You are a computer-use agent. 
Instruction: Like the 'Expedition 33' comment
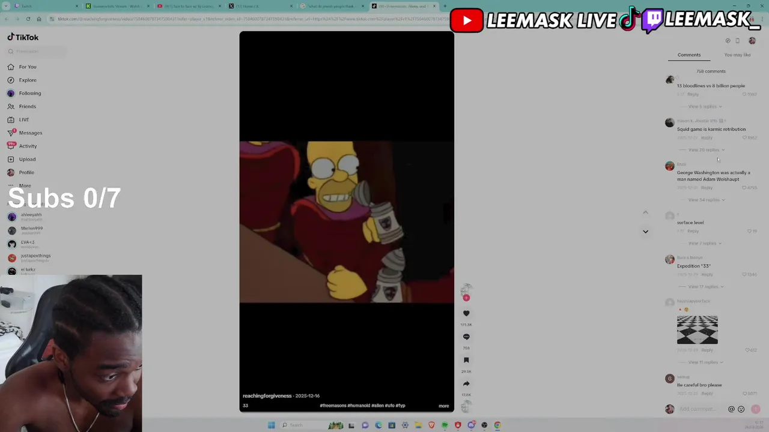tap(744, 274)
